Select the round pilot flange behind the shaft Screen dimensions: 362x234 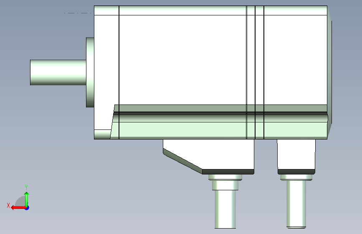90,72
